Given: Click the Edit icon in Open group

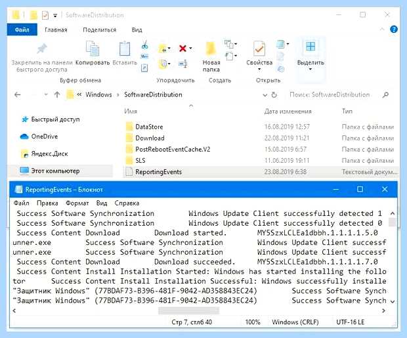Looking at the screenshot, I should coord(280,56).
